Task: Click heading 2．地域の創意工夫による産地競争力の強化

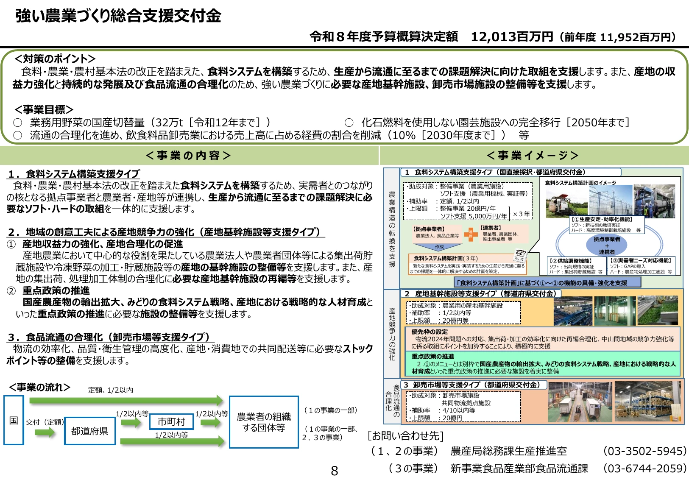Action: 166,232
